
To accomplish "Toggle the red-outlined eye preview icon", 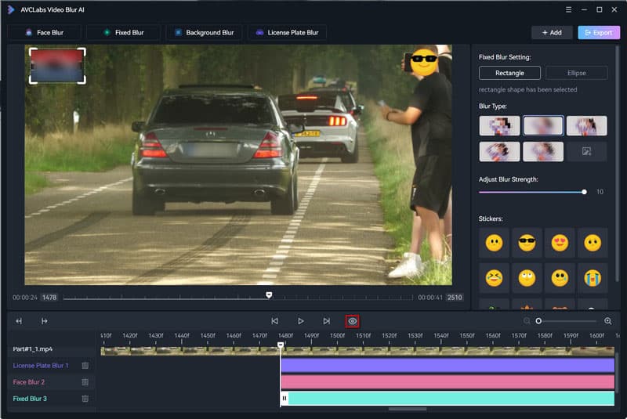I will tap(353, 321).
